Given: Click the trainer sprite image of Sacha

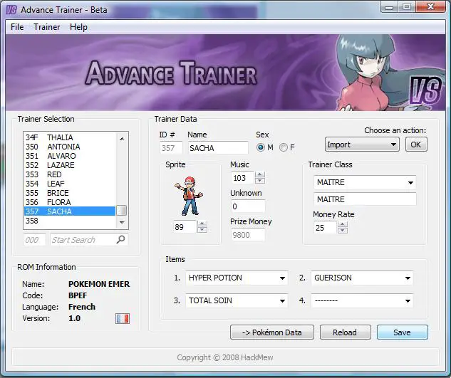Looking at the screenshot, I should (189, 196).
